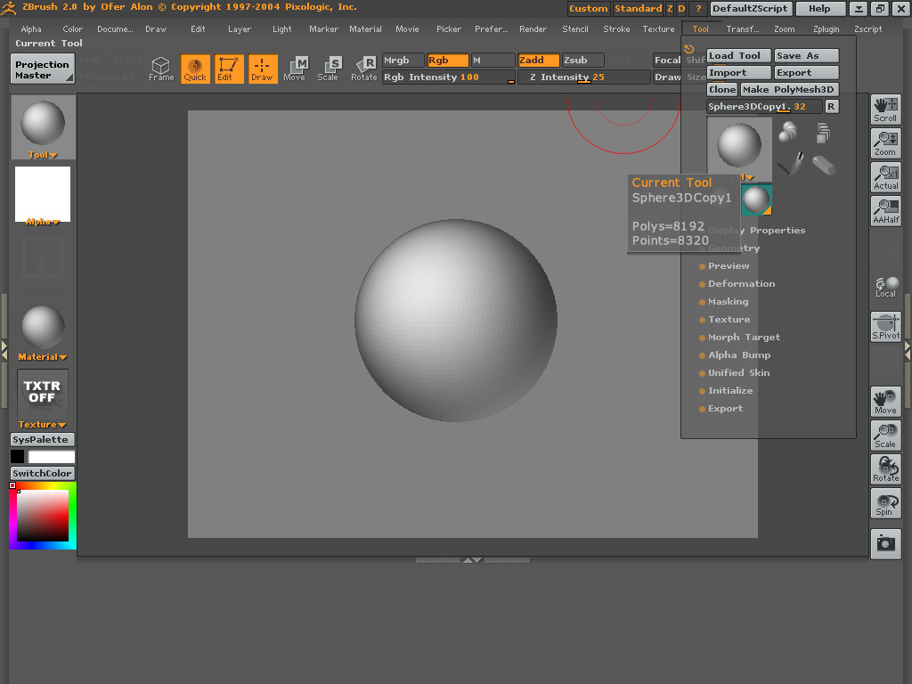The image size is (912, 684).
Task: Adjust the Rgb Intensity slider
Action: 449,77
